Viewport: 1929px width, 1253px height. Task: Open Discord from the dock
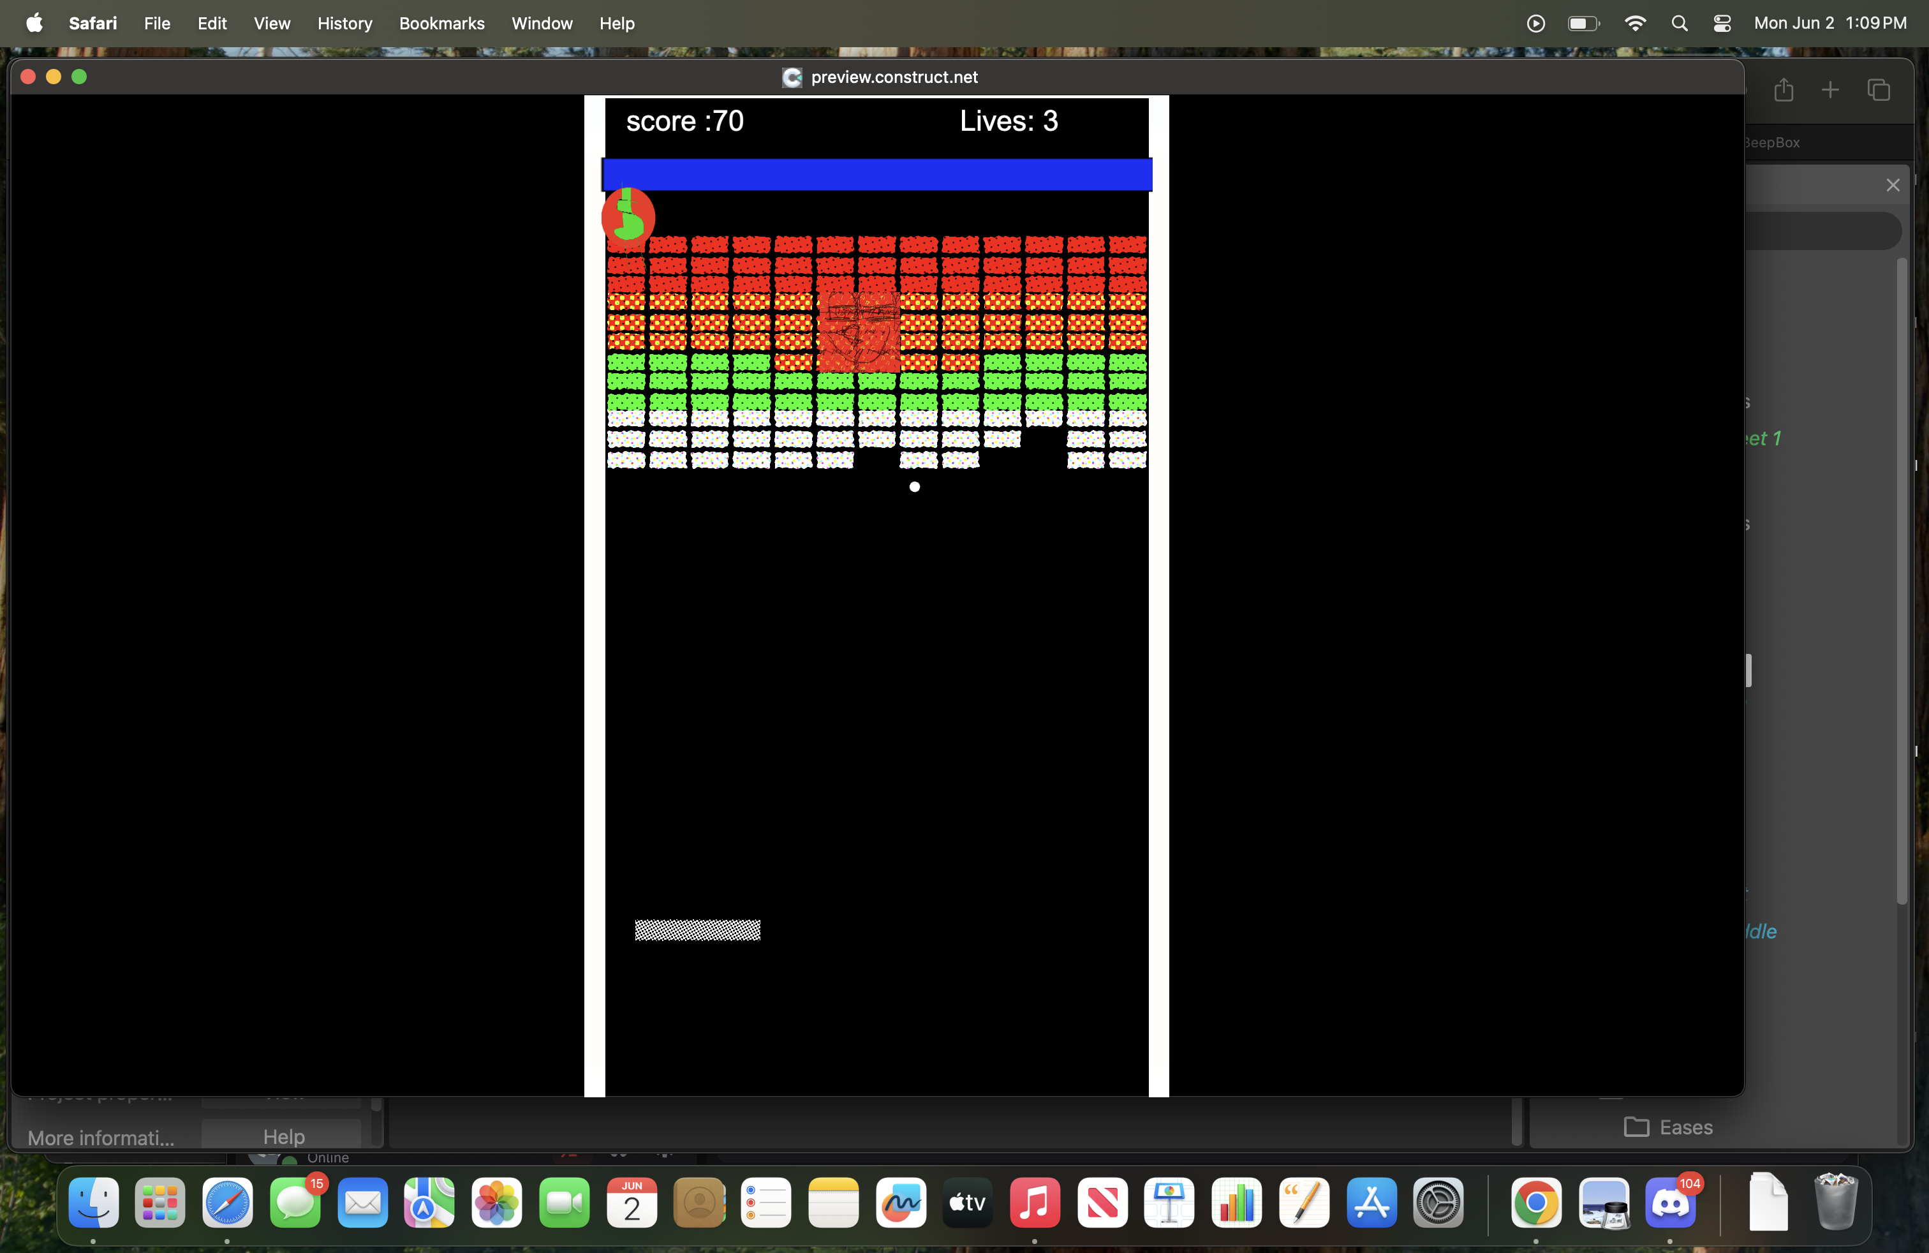click(x=1669, y=1203)
